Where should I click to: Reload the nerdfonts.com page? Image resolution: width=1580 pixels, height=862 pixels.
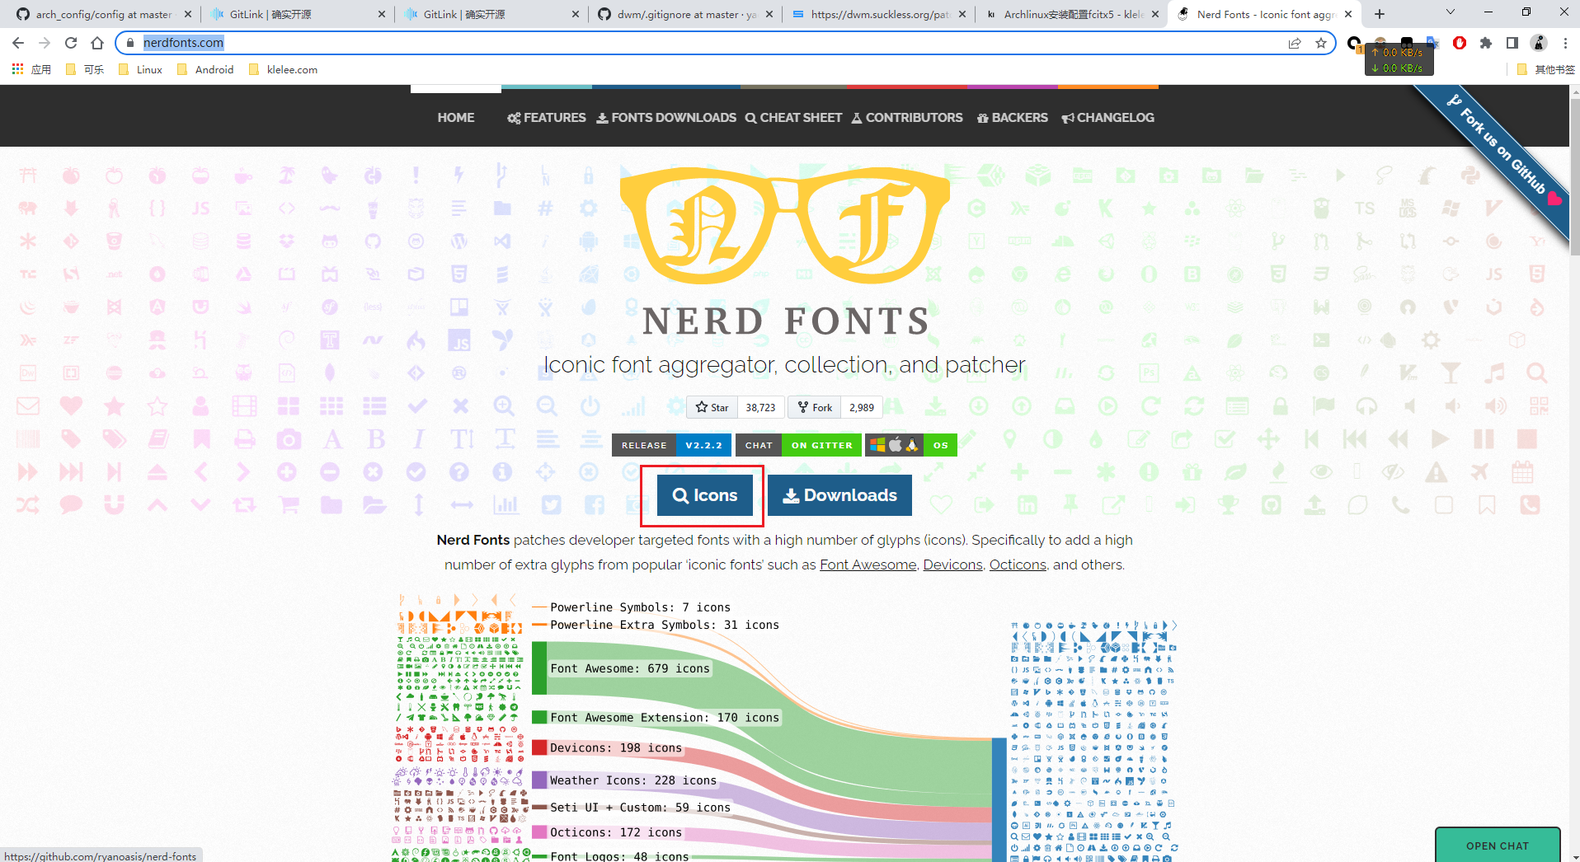click(x=71, y=43)
